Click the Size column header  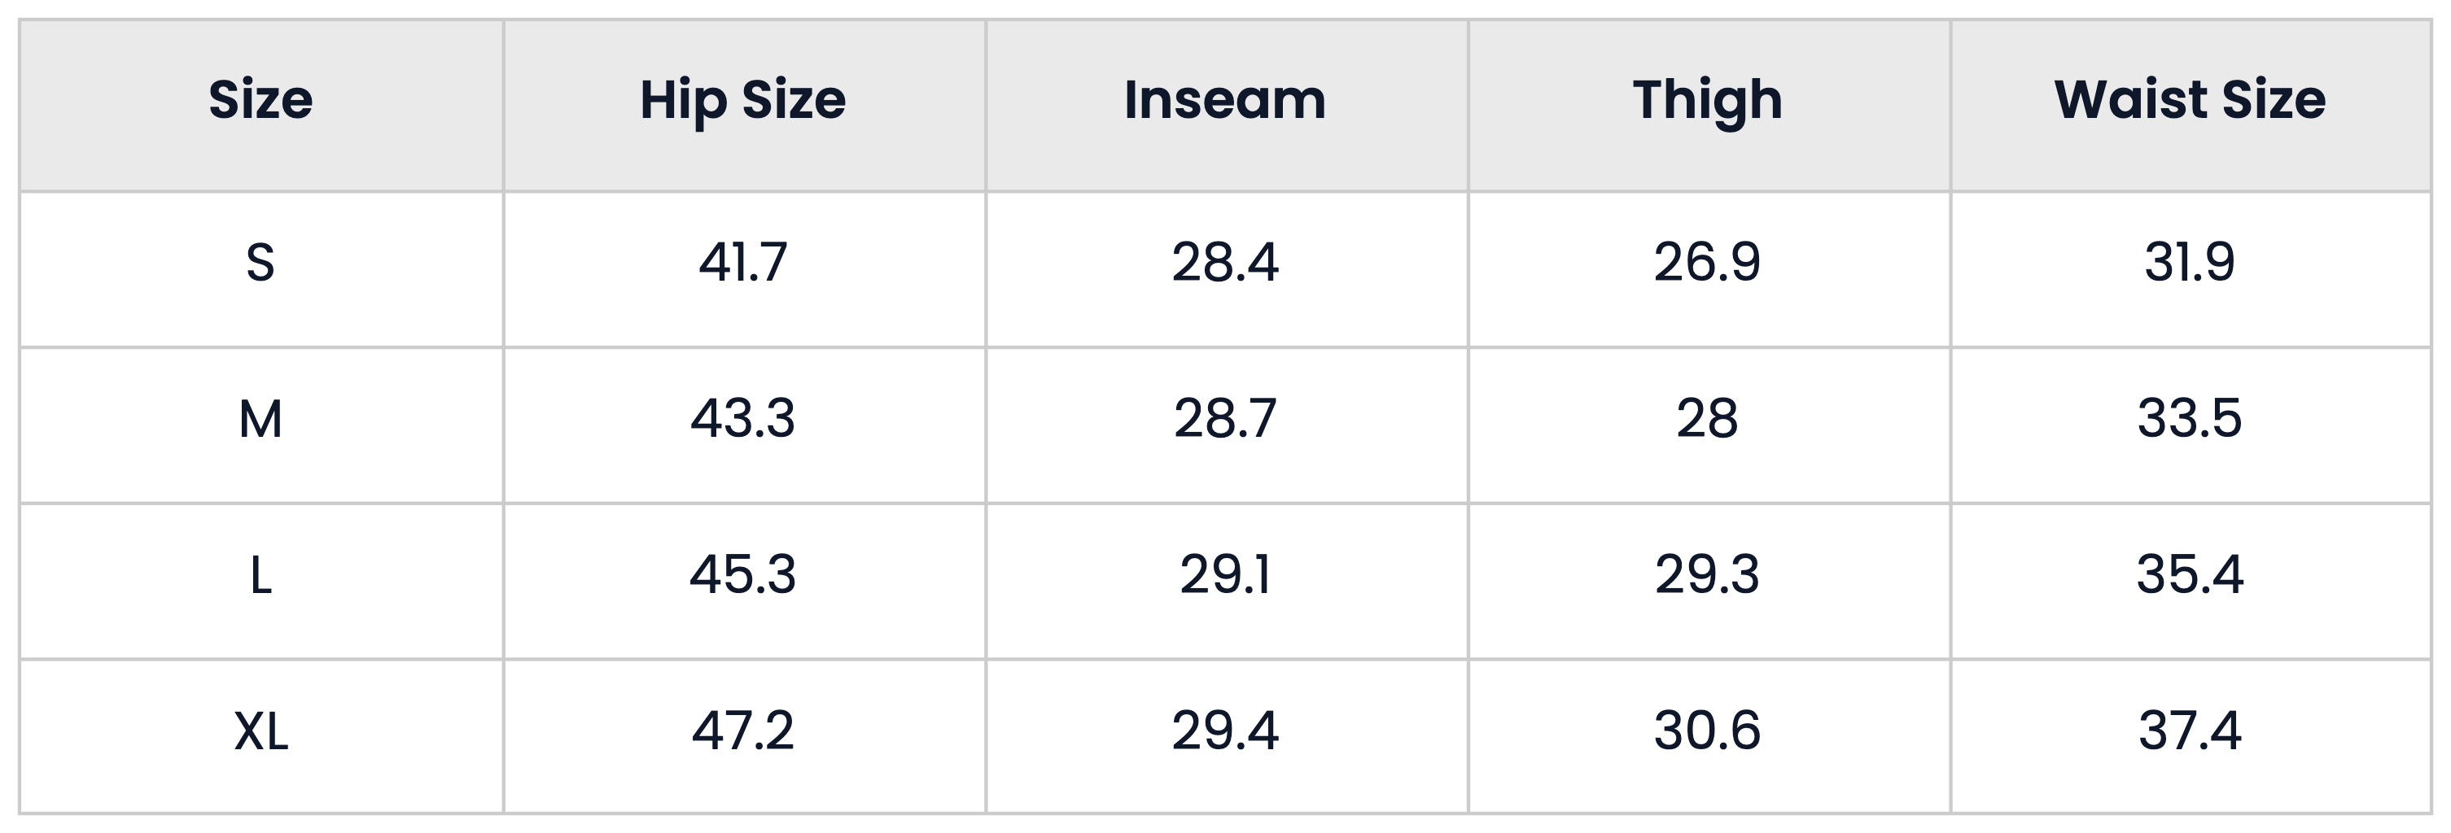point(260,100)
